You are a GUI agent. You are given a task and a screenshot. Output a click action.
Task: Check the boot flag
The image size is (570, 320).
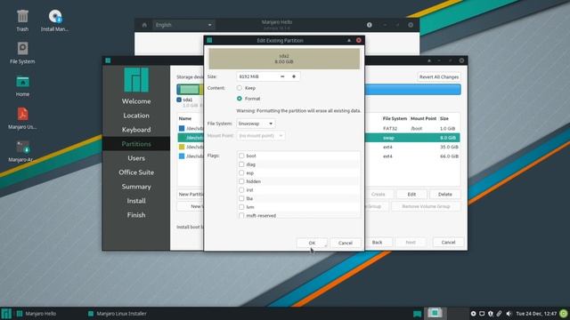(x=241, y=156)
